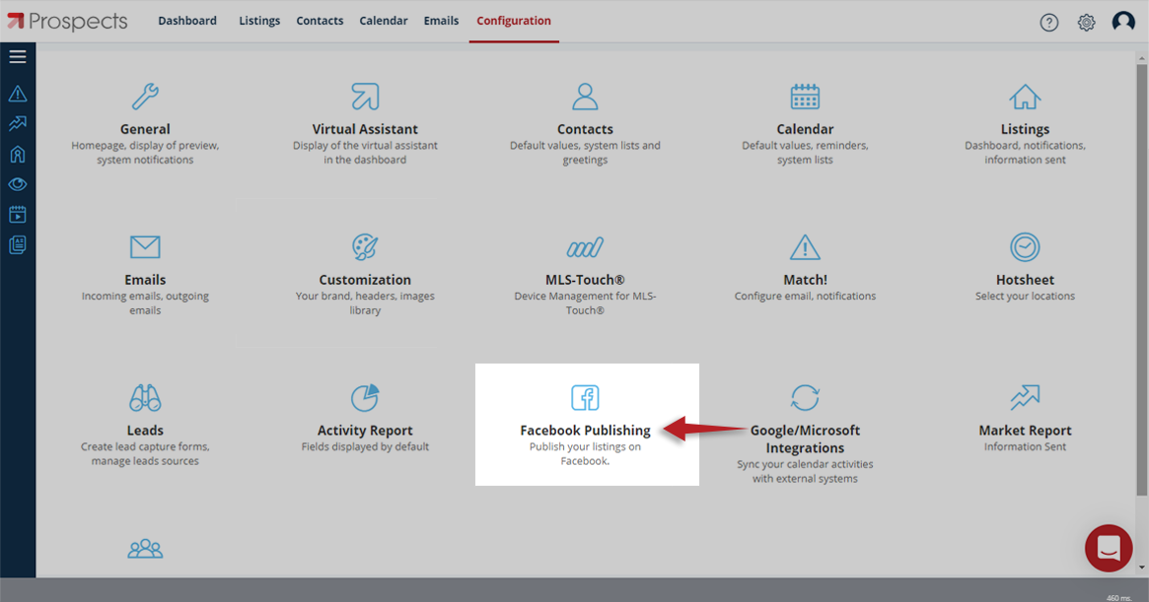Open the market trends icon in sidebar
1149x602 pixels.
(x=17, y=123)
